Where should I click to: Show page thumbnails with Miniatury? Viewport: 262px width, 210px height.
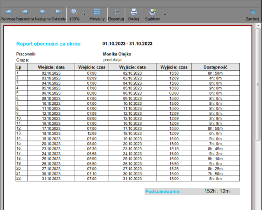97,14
